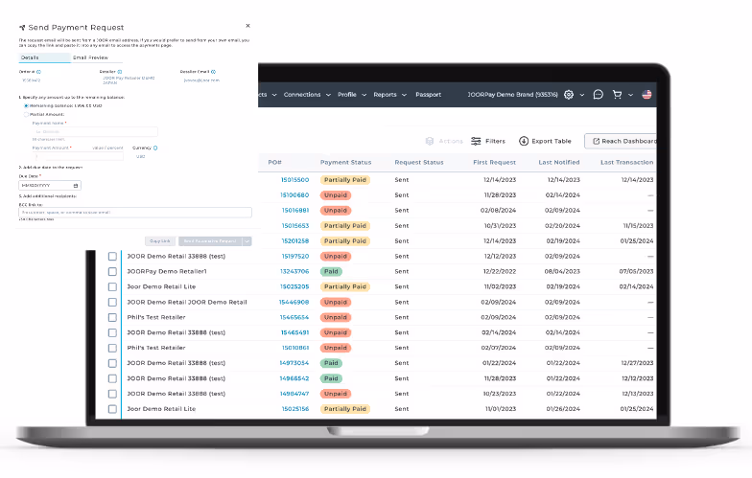
Task: Click info icon beside Retailer Email
Action: pos(213,72)
